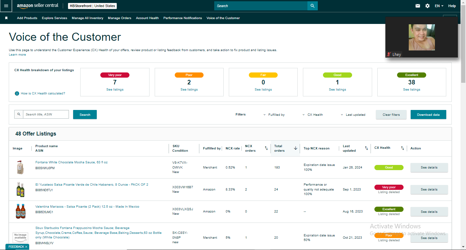The width and height of the screenshot is (466, 250).
Task: Open the EN language dropdown
Action: click(x=439, y=6)
